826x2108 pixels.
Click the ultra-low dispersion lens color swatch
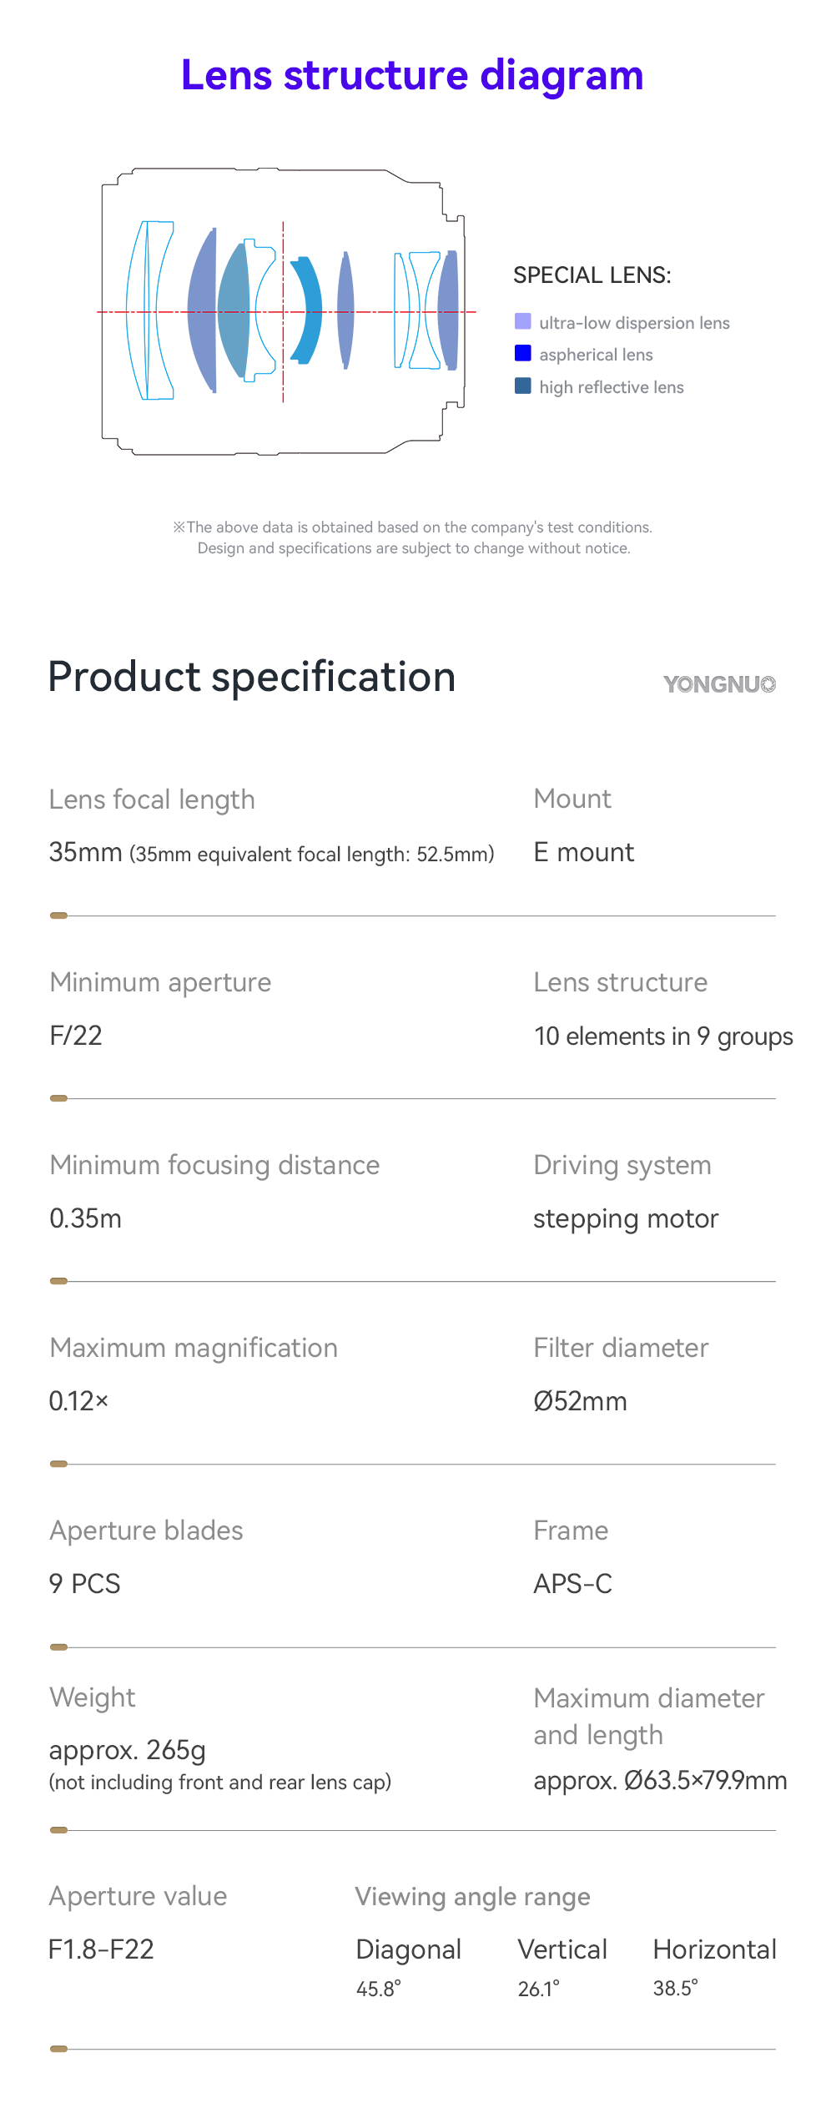click(x=523, y=321)
